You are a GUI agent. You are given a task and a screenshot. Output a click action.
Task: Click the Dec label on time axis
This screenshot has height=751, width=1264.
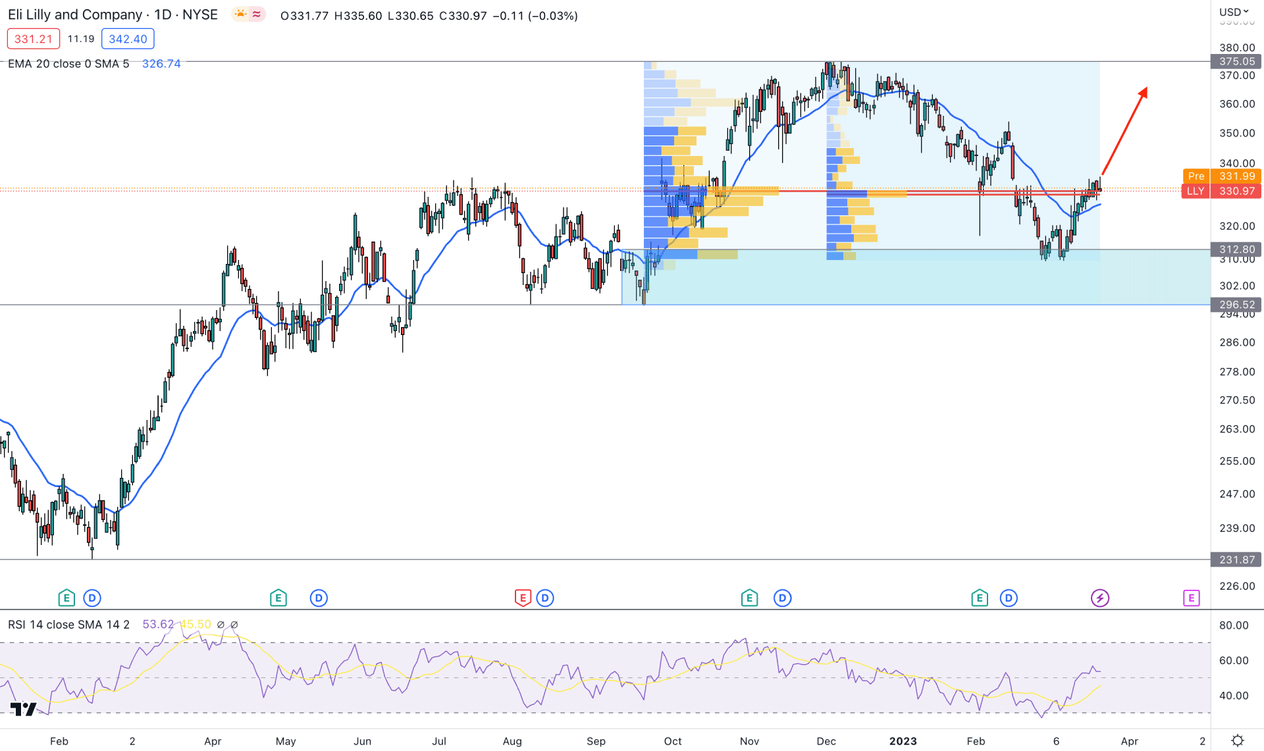pyautogui.click(x=826, y=741)
